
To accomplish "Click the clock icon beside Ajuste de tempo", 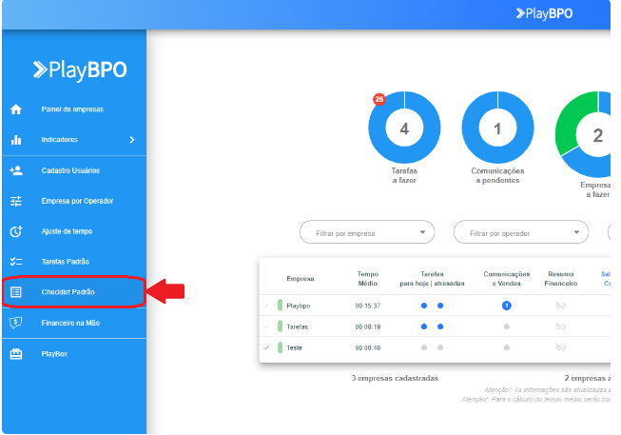I will pos(16,231).
